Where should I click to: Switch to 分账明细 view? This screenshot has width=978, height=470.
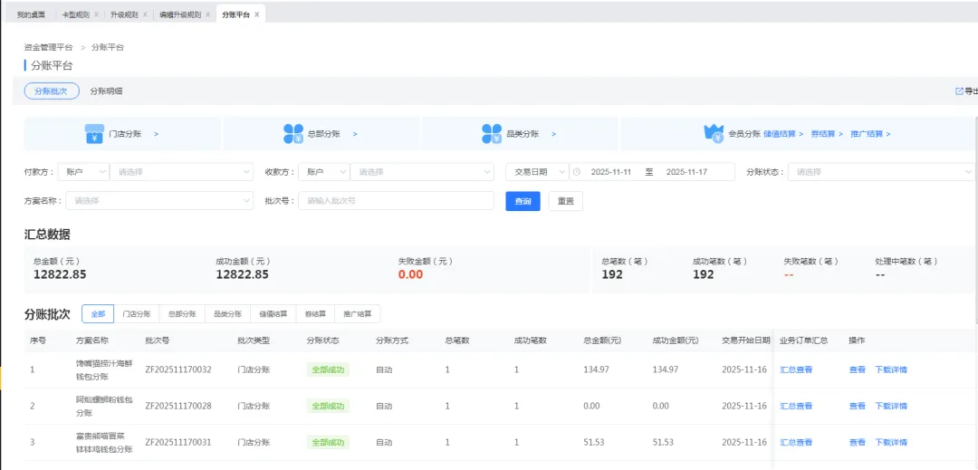[106, 91]
